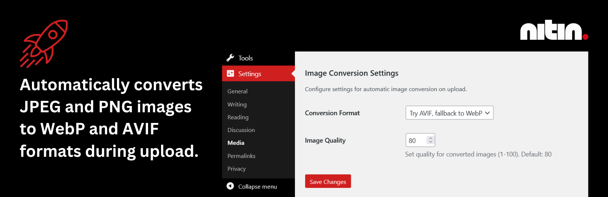
Task: Click the nitin logo
Action: (x=554, y=31)
